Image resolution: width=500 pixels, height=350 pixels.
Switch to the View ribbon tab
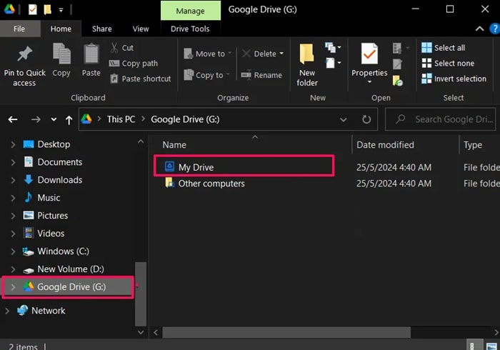(x=141, y=29)
